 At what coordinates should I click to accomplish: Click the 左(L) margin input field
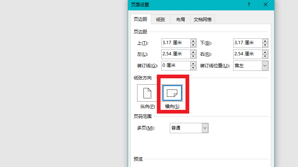coord(176,54)
